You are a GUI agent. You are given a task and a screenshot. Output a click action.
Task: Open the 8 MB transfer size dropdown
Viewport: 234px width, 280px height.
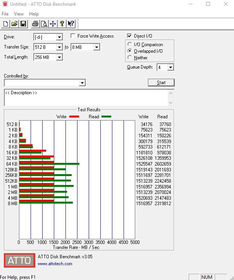(x=96, y=47)
